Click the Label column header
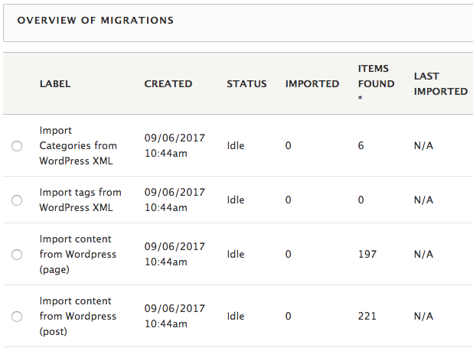 pos(55,83)
